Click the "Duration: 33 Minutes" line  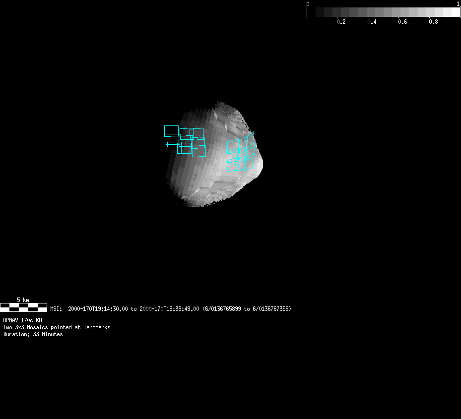tap(33, 335)
